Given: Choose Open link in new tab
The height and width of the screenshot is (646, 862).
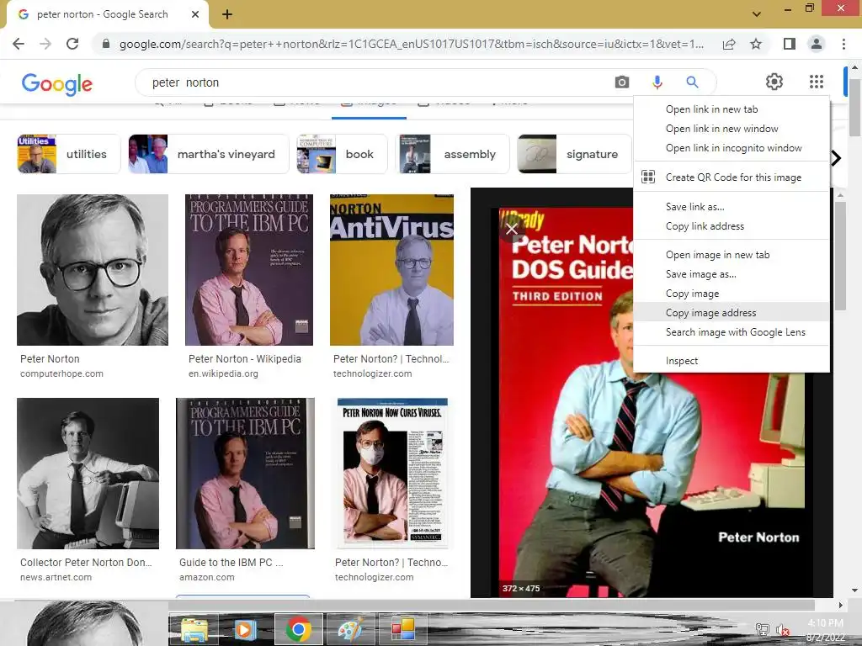Looking at the screenshot, I should (732, 109).
